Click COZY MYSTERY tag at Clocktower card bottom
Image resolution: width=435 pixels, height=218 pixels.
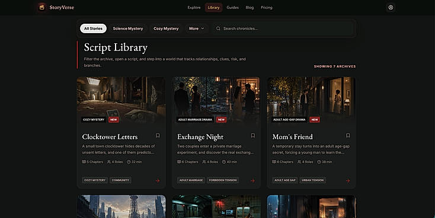point(95,180)
